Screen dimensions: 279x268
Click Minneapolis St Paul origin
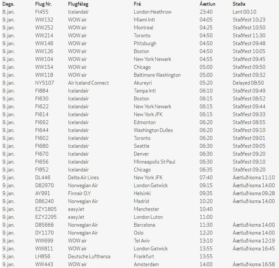click(155, 162)
